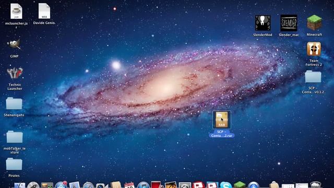Select the mobTalker_texture folder
This screenshot has height=188, width=334.
(x=15, y=137)
